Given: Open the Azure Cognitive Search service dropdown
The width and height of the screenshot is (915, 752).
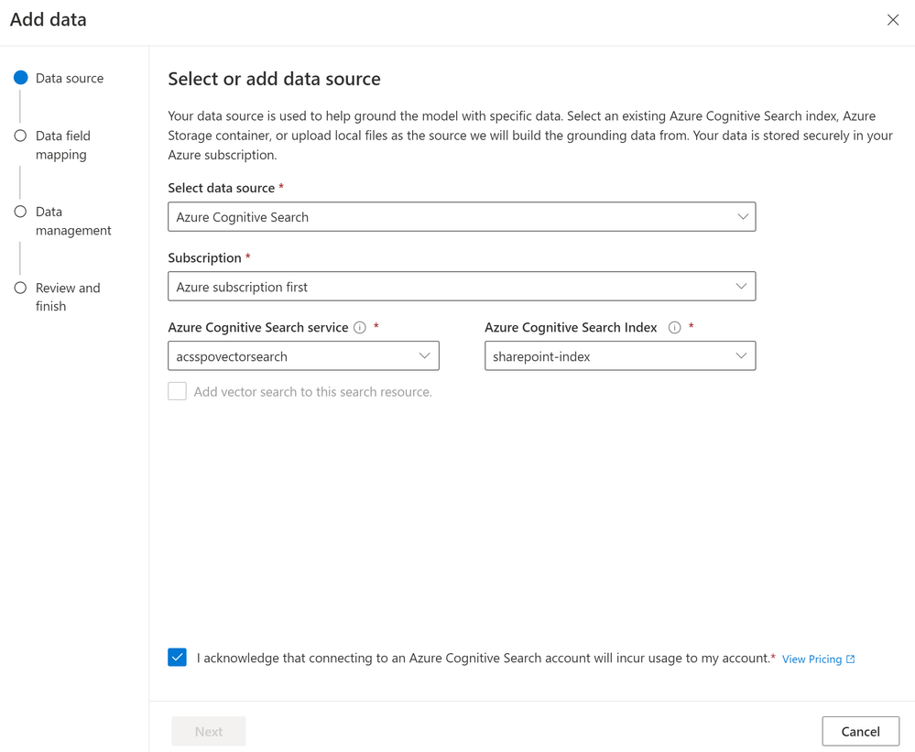Looking at the screenshot, I should [x=303, y=356].
